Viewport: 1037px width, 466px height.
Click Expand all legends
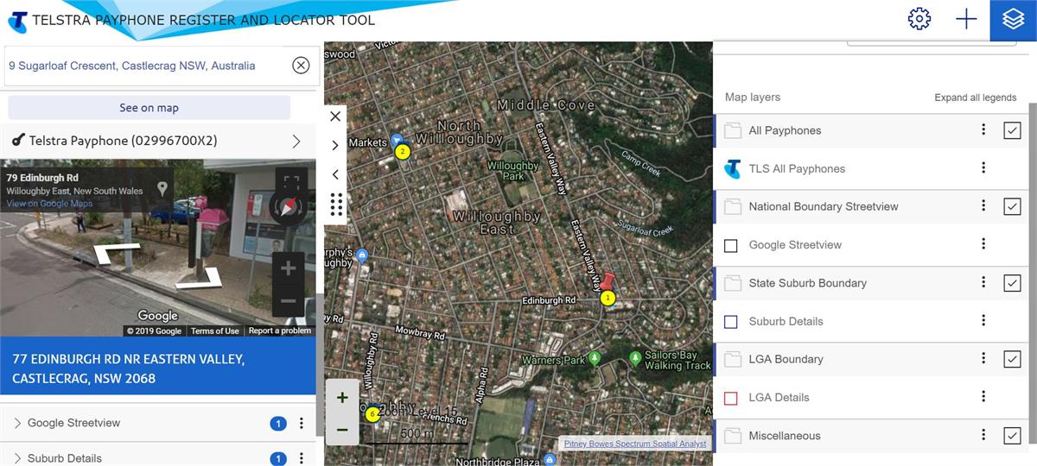(x=976, y=98)
